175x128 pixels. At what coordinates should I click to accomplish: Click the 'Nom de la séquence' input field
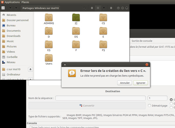click(x=100, y=98)
